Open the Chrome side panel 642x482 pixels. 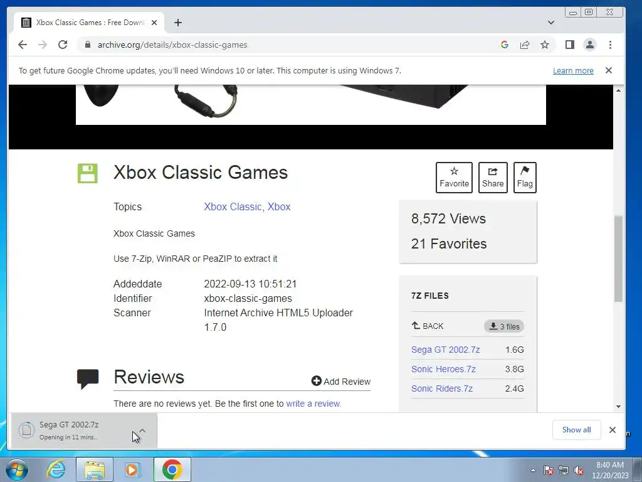click(569, 45)
